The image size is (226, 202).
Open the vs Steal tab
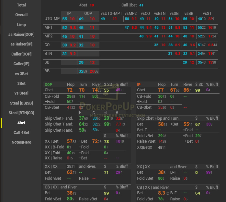(x=21, y=93)
